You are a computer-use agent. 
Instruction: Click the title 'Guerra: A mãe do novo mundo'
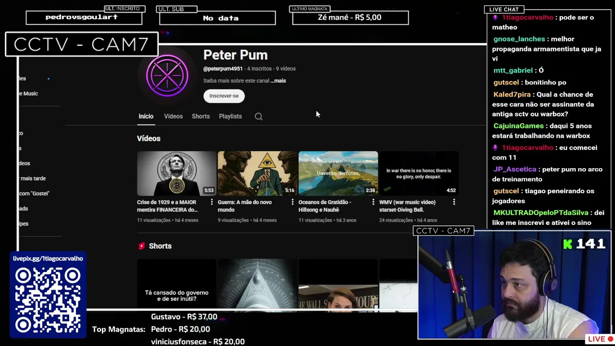pos(245,206)
